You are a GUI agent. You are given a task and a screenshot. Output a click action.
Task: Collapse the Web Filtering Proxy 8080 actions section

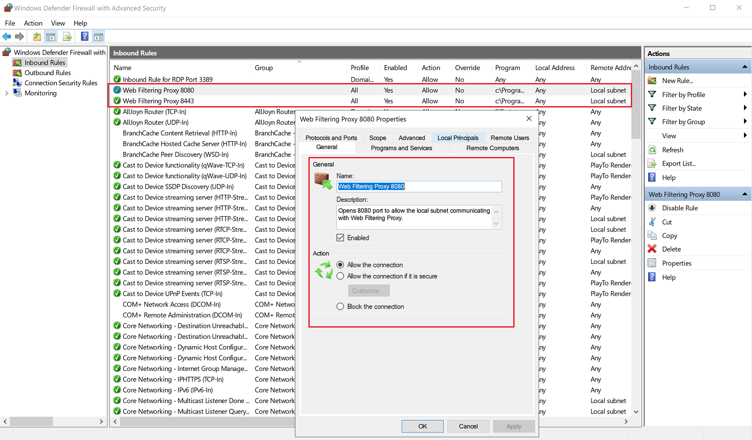(x=744, y=194)
